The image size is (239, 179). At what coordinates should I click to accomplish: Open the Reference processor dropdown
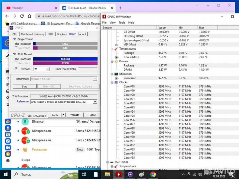tap(95, 102)
